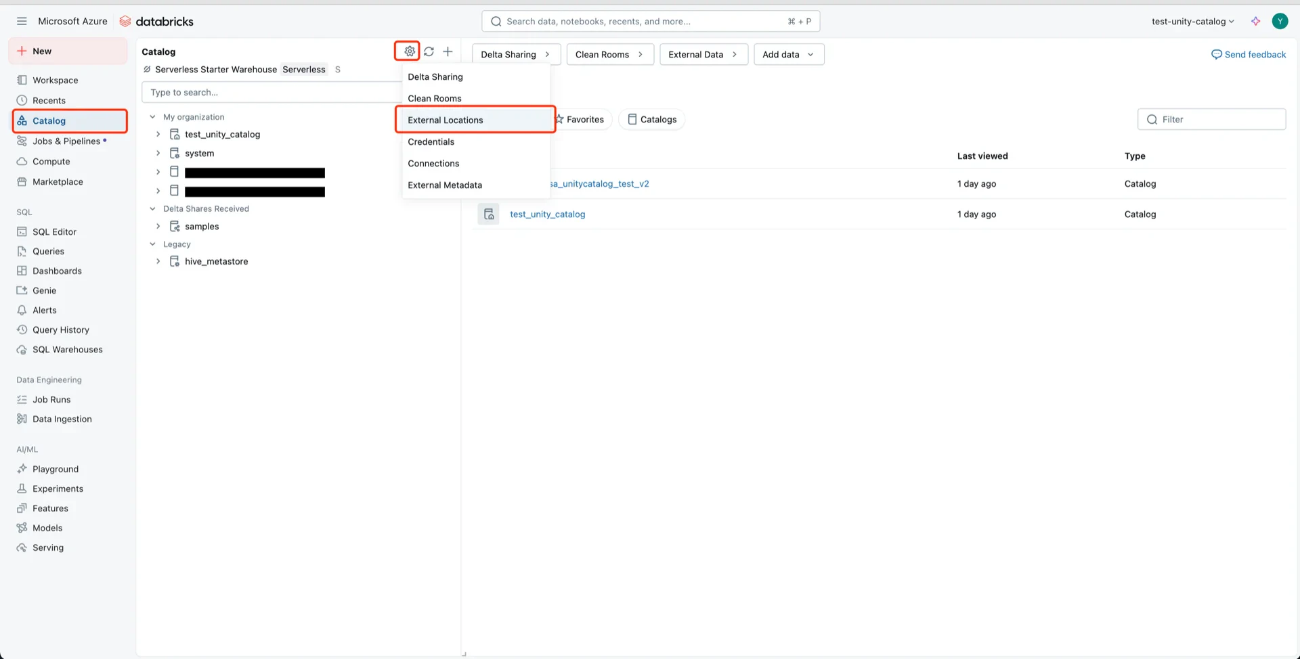Open the user profile avatar Y
Viewport: 1300px width, 659px height.
point(1280,21)
